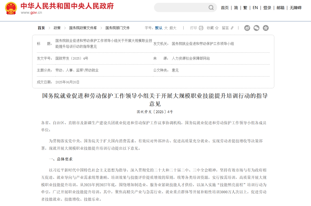Click the document number 国就劳发〔2025〕4号 in the table

[72, 58]
